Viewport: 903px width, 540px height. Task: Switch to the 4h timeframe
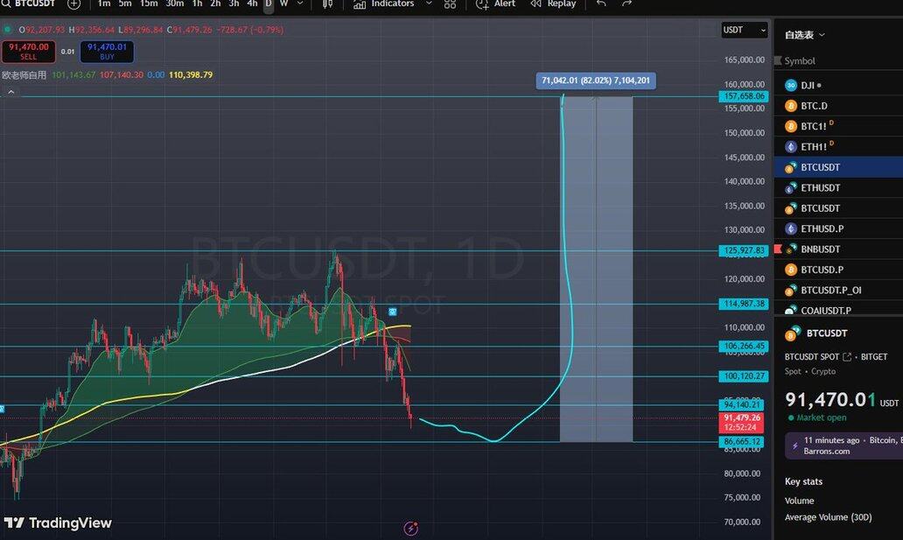(x=252, y=4)
